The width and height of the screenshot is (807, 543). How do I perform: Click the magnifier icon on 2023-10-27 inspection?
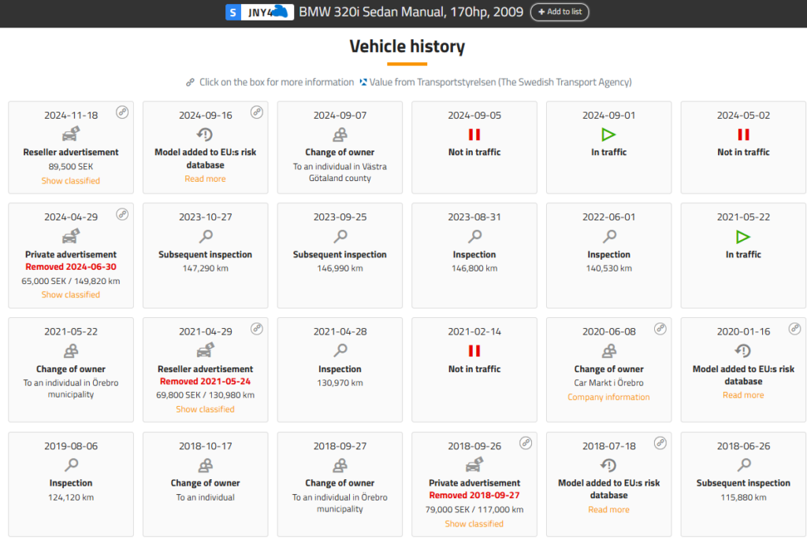206,236
